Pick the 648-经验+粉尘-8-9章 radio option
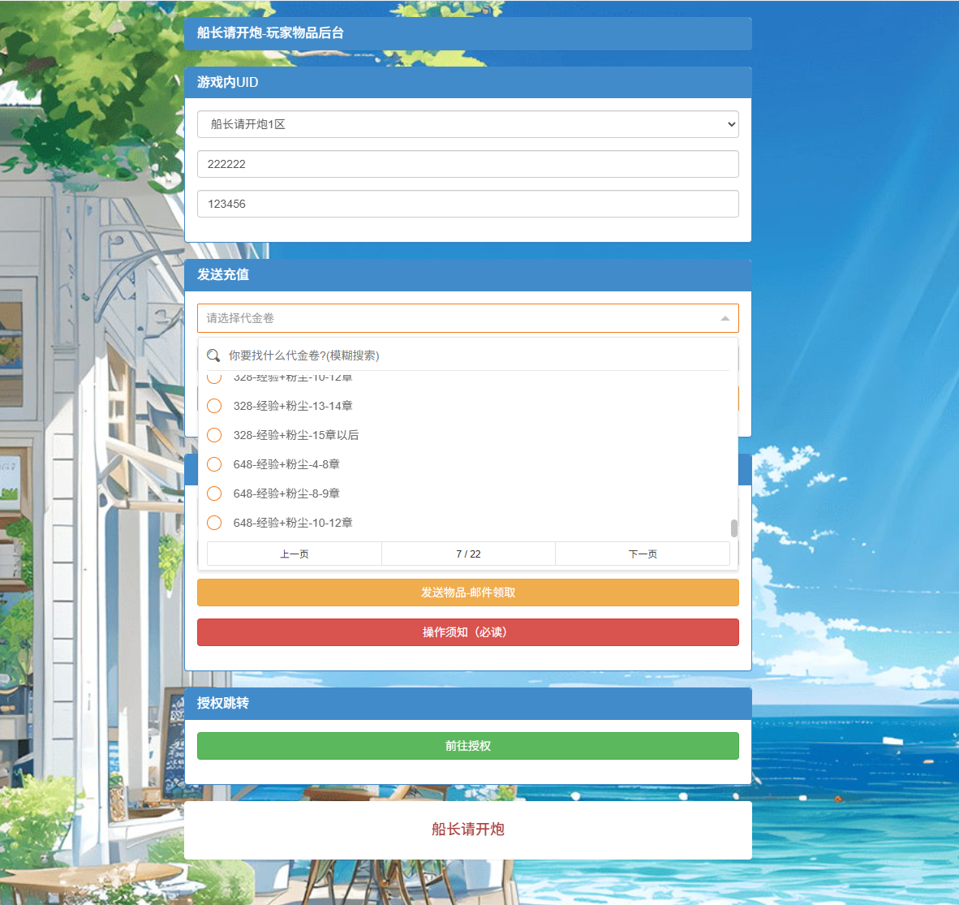Screen dimensions: 959x905 pyautogui.click(x=214, y=493)
